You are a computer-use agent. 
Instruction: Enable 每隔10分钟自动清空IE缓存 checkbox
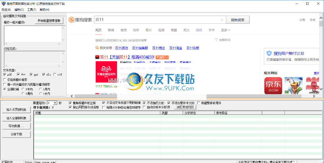[104, 107]
